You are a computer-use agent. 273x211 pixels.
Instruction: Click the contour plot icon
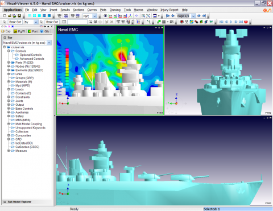192,22
